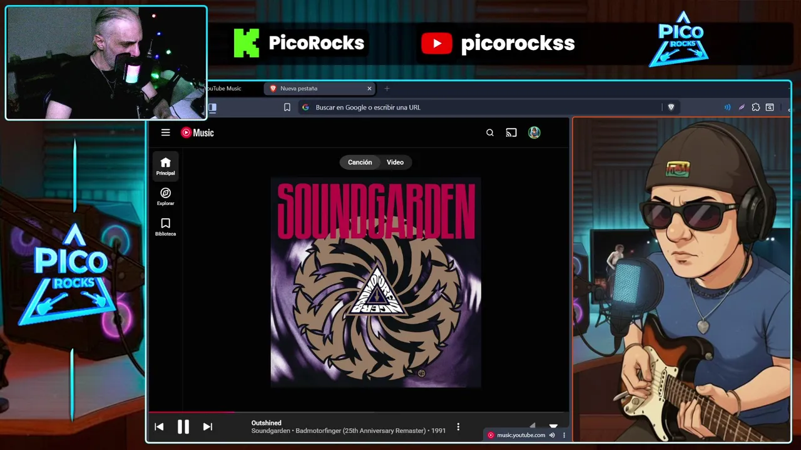Close the Nueva pestaña tab
This screenshot has width=801, height=450.
[x=369, y=89]
